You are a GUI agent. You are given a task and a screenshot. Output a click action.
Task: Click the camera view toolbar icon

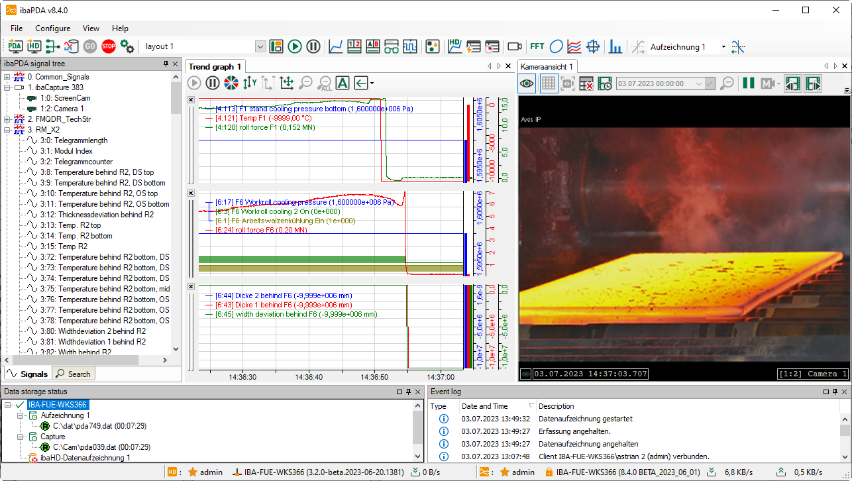point(514,46)
